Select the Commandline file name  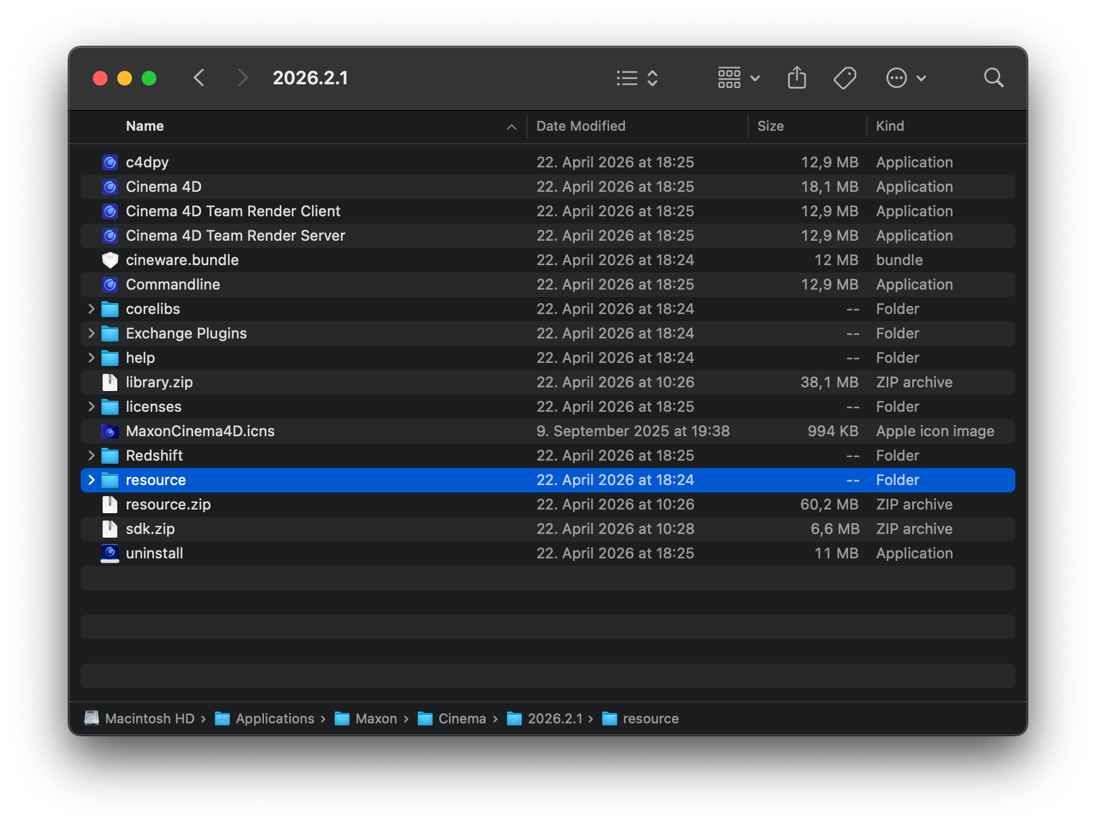pos(173,285)
